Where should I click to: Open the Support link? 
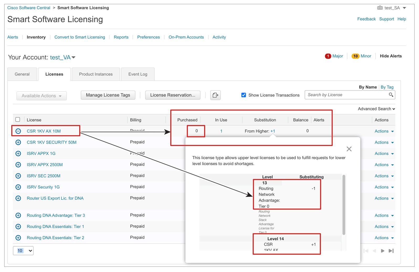pyautogui.click(x=386, y=19)
